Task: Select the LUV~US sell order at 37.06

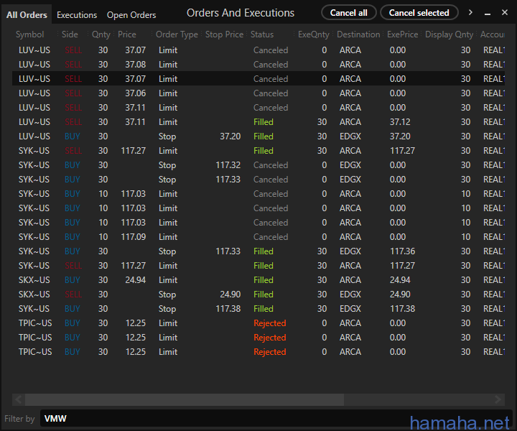Action: pos(258,93)
